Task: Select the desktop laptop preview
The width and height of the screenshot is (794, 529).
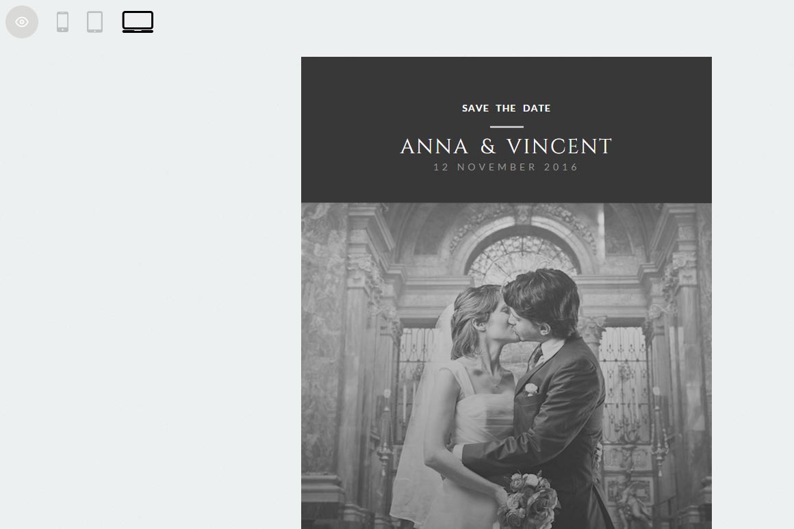Action: pos(138,22)
